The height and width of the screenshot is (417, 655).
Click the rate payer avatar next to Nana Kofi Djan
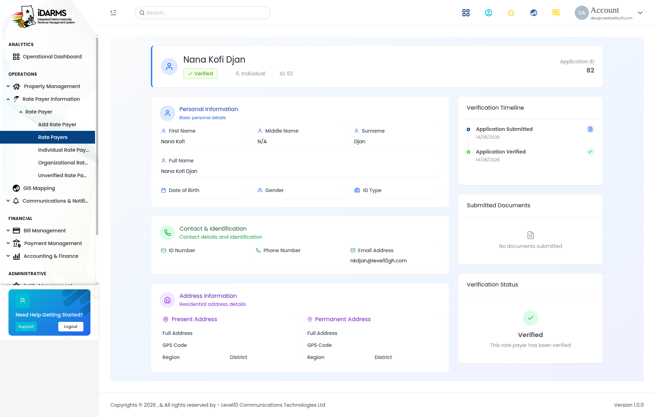coord(169,66)
